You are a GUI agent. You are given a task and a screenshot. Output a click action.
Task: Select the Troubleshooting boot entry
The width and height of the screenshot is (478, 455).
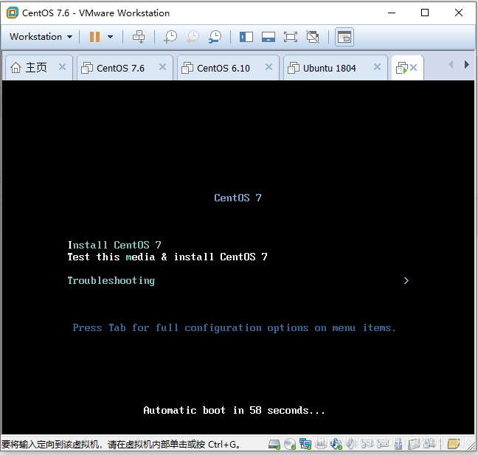pyautogui.click(x=111, y=281)
